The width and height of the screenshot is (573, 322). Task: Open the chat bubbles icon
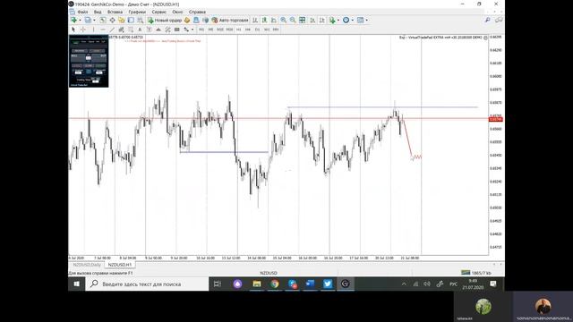coord(499,20)
